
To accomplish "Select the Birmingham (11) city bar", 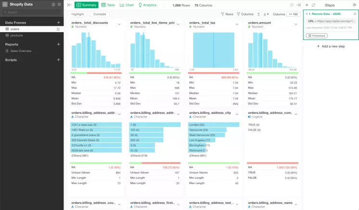I will tap(197, 145).
